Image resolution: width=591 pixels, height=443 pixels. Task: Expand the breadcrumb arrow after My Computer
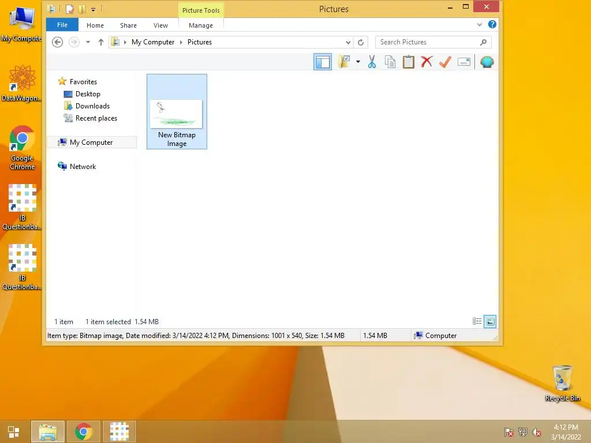(x=181, y=42)
